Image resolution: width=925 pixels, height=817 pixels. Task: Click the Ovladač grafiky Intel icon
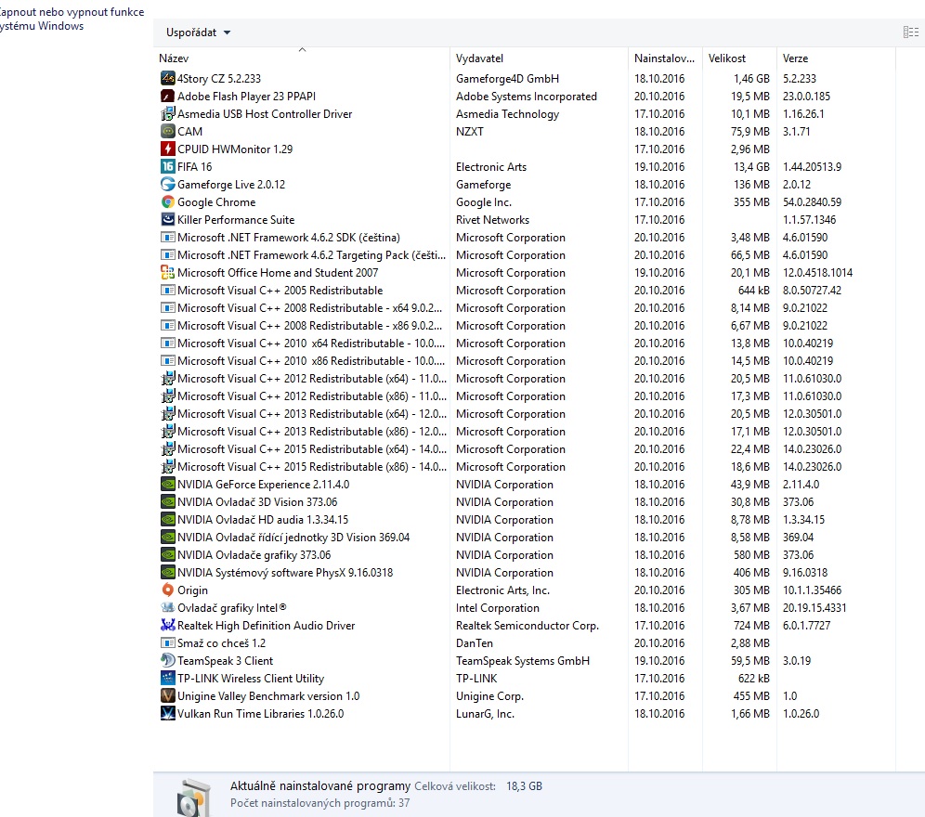point(167,607)
